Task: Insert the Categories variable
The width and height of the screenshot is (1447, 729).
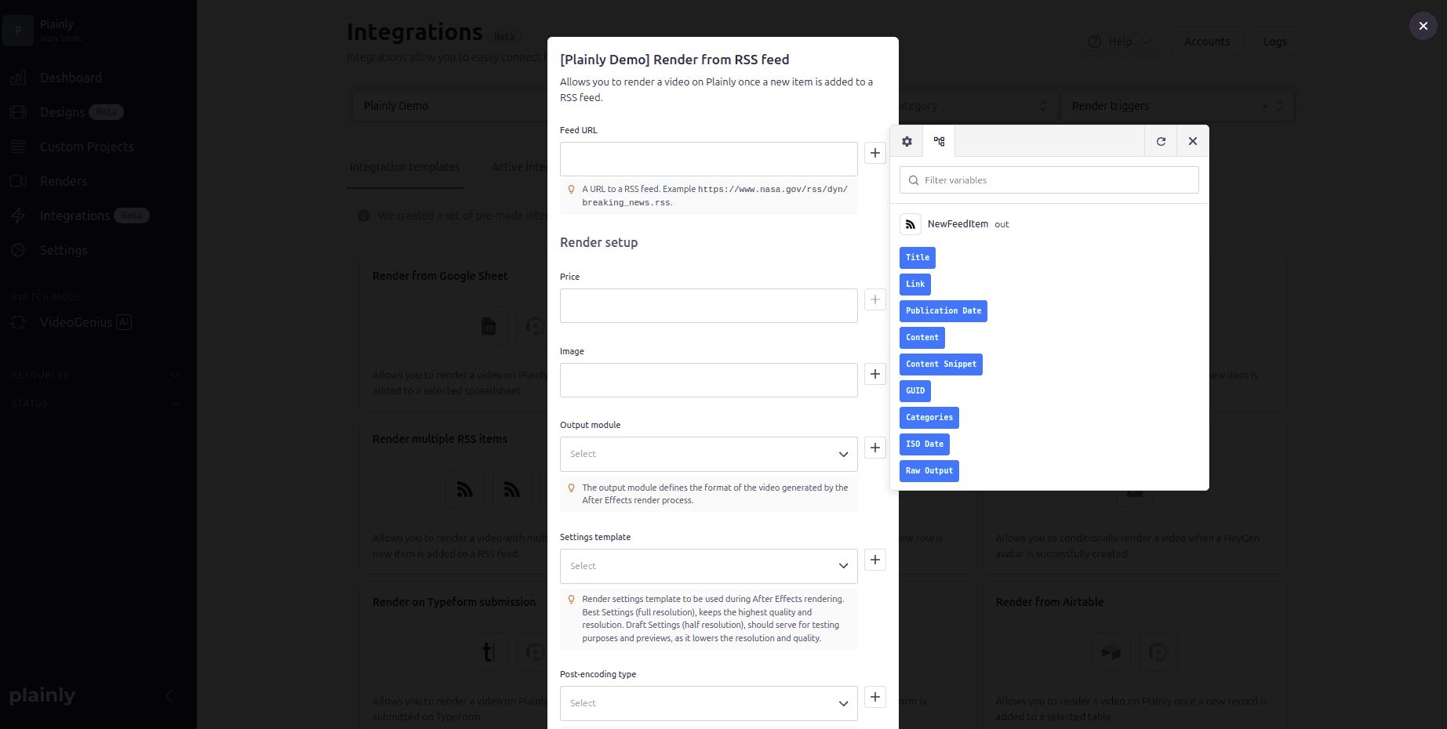Action: [x=929, y=418]
